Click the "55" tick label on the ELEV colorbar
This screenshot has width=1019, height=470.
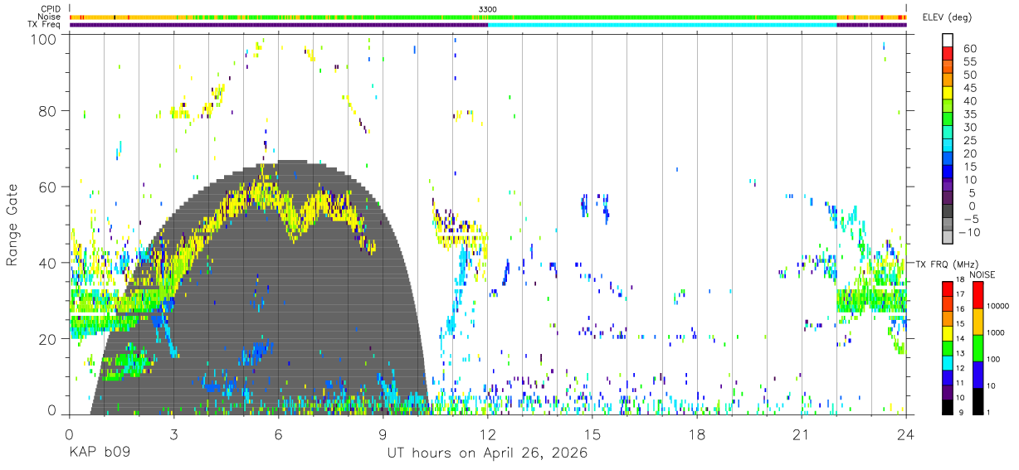coord(970,61)
